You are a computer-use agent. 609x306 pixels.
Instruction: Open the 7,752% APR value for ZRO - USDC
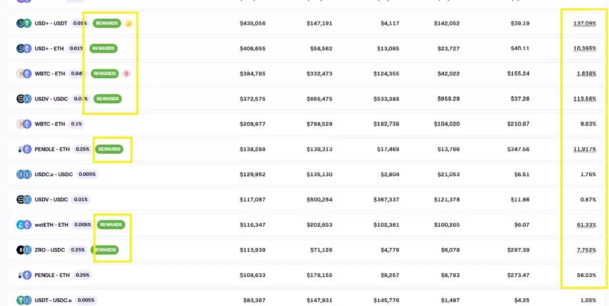pyautogui.click(x=584, y=250)
